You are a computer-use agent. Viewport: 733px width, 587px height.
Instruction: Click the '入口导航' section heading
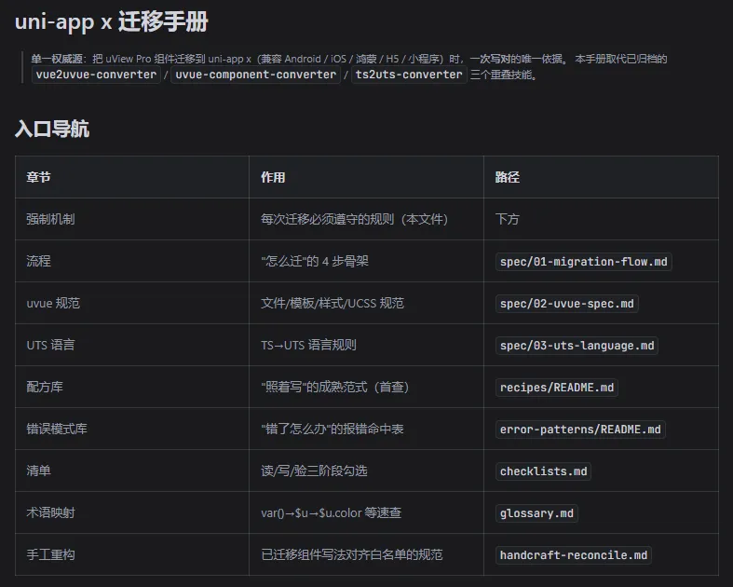point(52,129)
